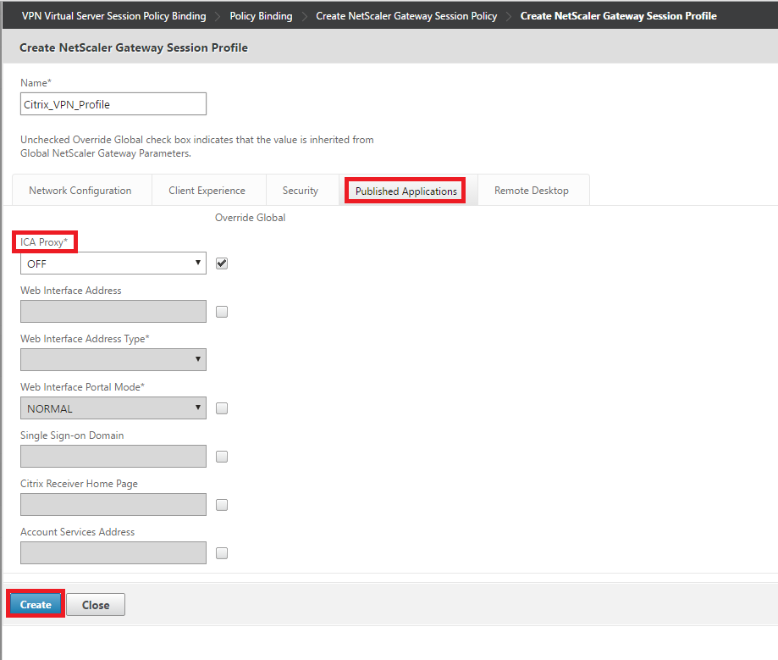Click the Name field containing Citrix_VPN_Profile
The height and width of the screenshot is (660, 778).
pyautogui.click(x=113, y=104)
